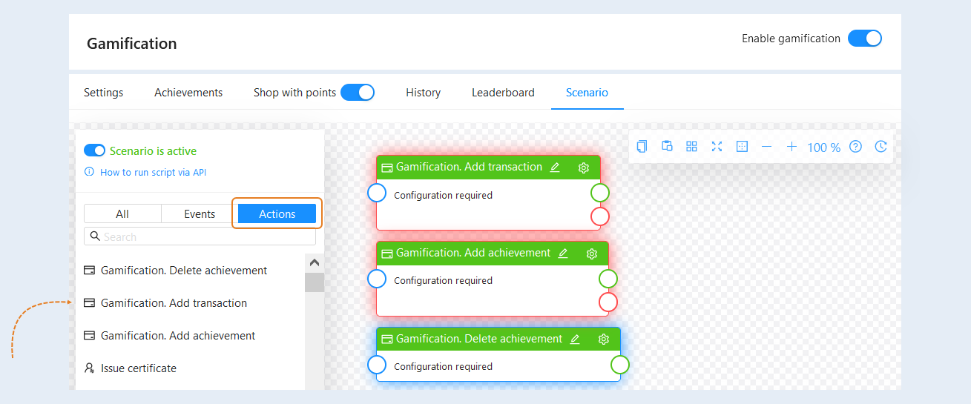Viewport: 971px width, 404px height.
Task: Toggle the Shop with points switch
Action: tap(358, 93)
